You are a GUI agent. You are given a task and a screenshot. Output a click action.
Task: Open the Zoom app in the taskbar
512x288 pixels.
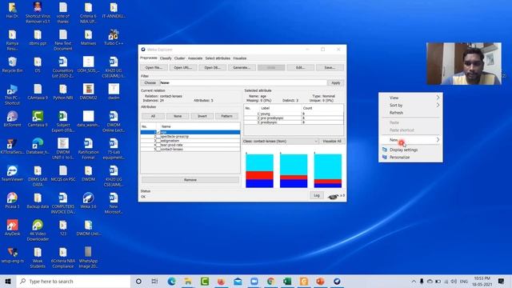[x=254, y=281]
